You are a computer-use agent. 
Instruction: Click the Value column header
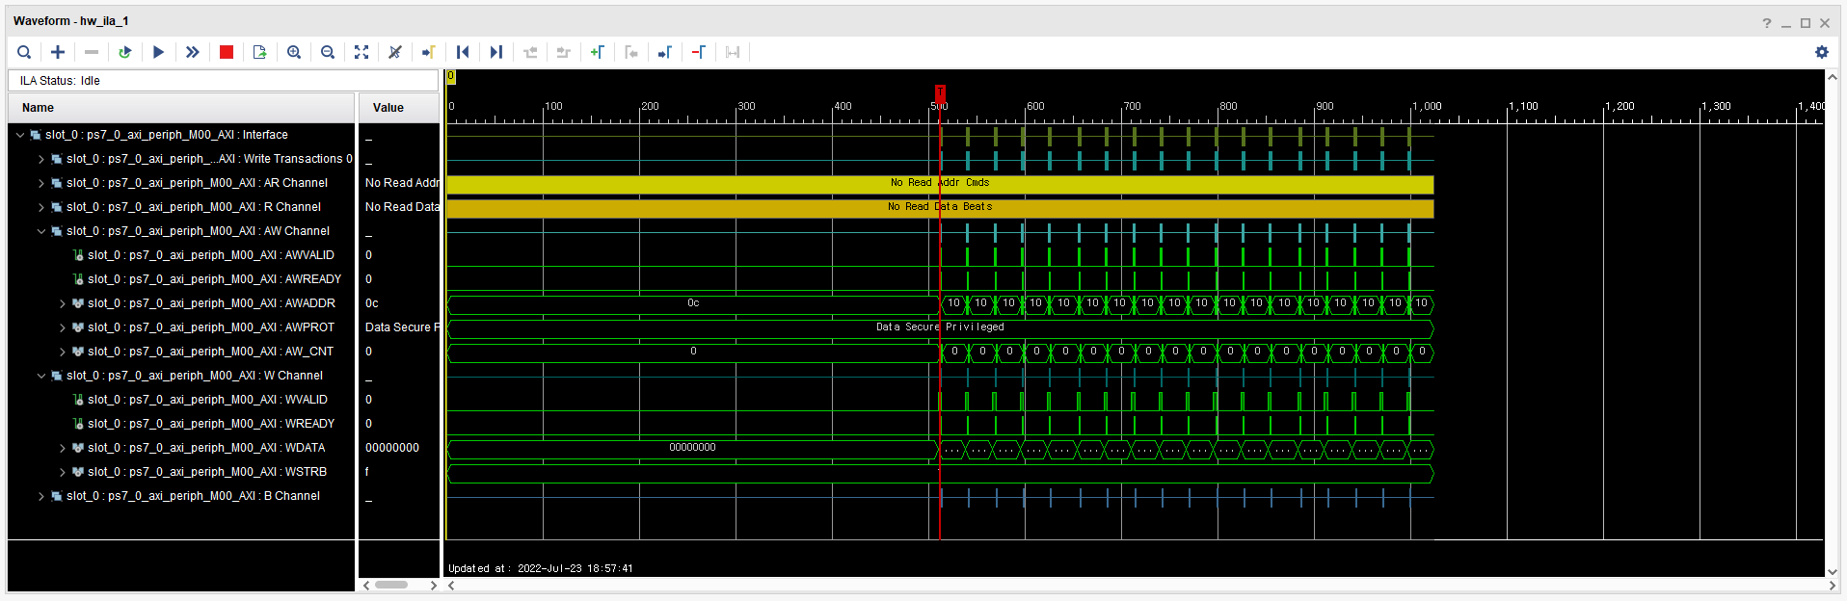click(x=399, y=108)
